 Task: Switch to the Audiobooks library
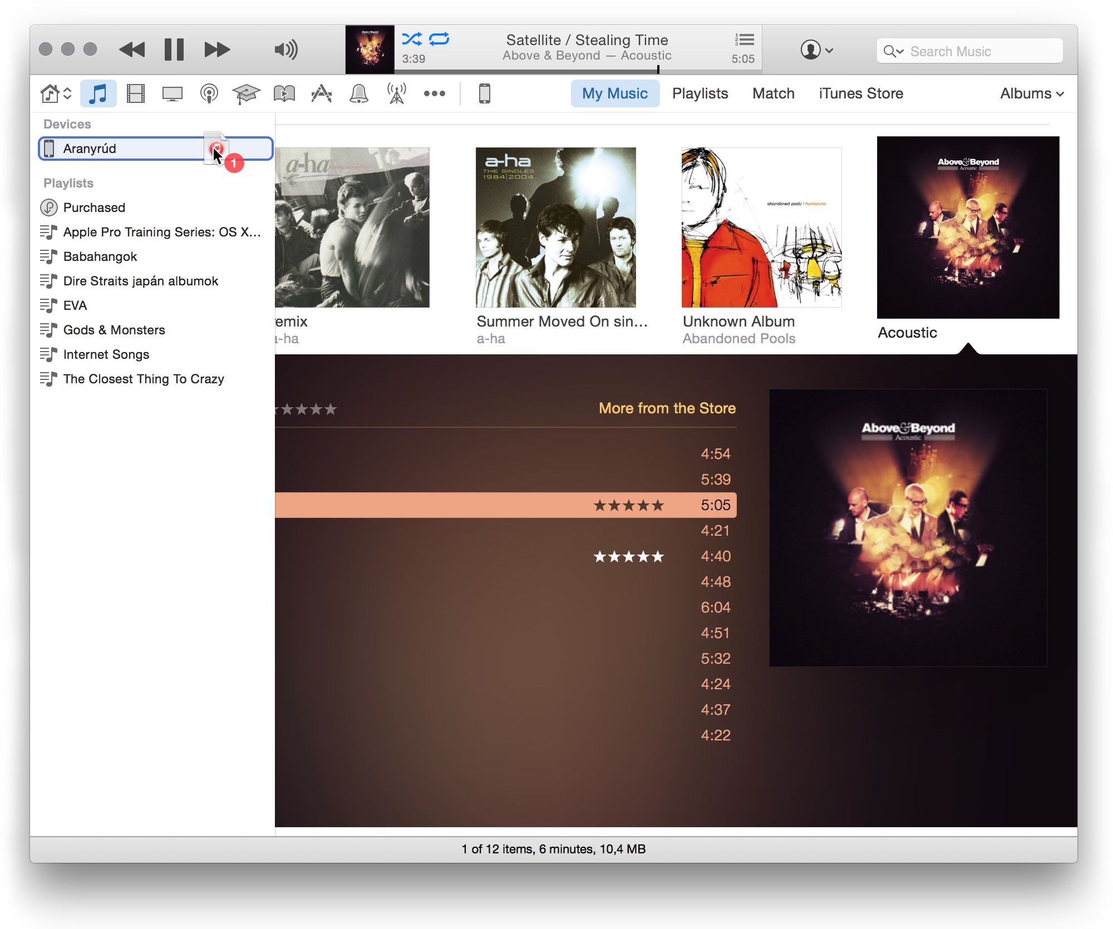coord(284,93)
